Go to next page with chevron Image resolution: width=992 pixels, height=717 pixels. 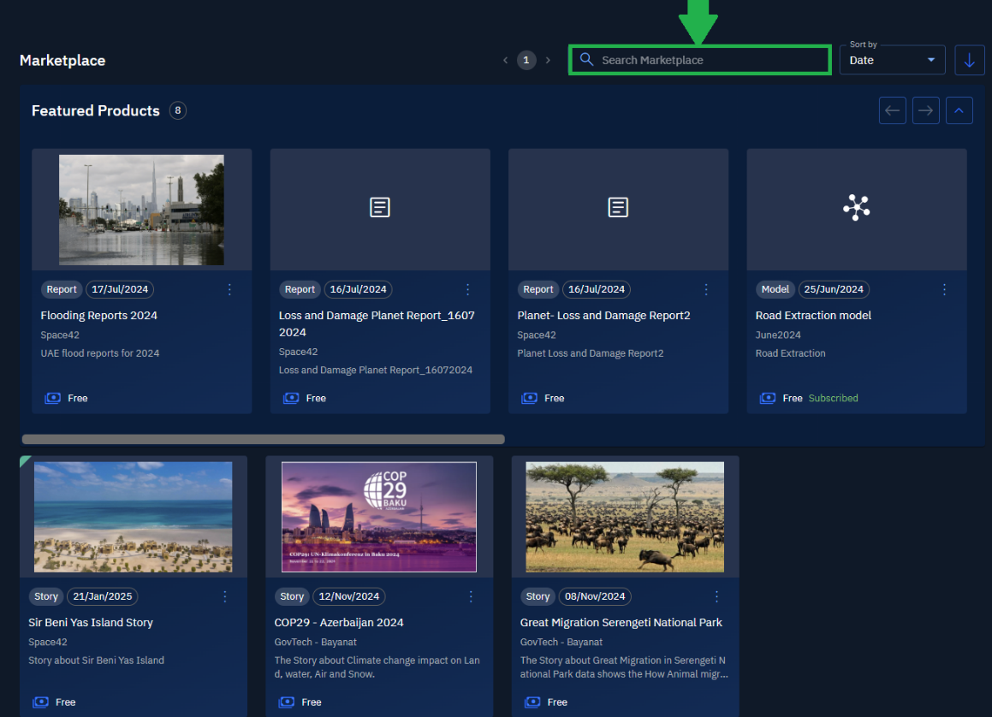[548, 61]
